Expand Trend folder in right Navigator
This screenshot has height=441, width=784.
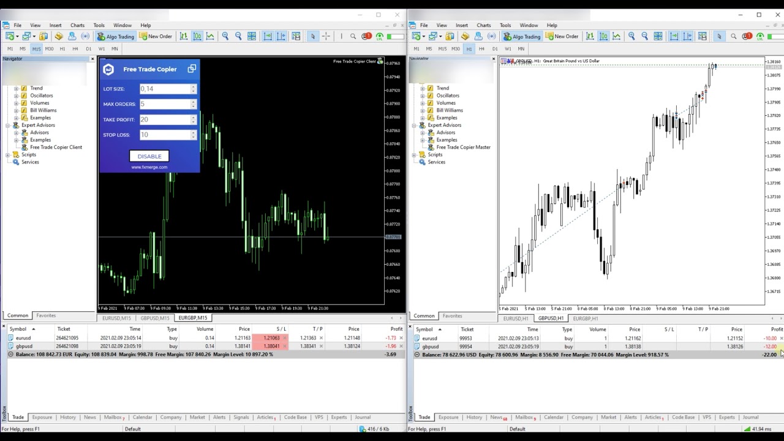[423, 88]
